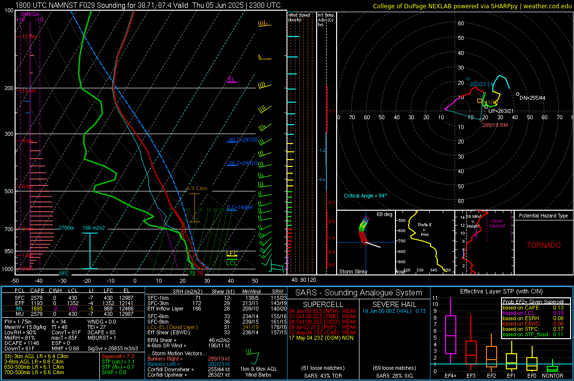Click the 'Corfidi Downshear = 255/44 kt' line
Image resolution: width=574 pixels, height=381 pixels.
tap(189, 369)
